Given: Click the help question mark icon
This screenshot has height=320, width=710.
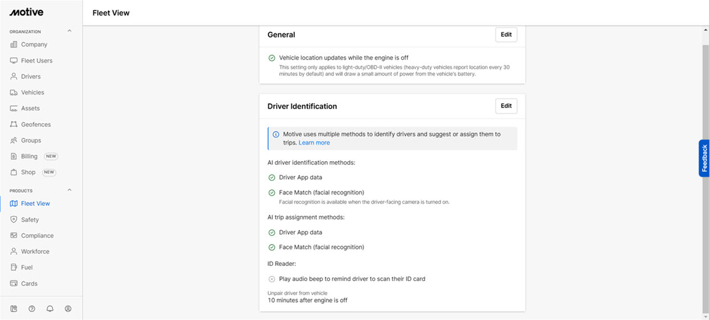Looking at the screenshot, I should click(31, 308).
